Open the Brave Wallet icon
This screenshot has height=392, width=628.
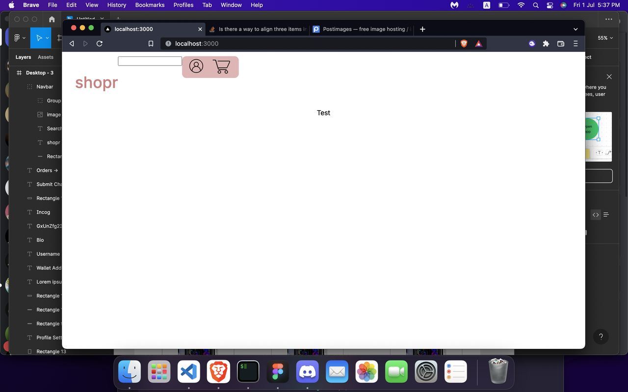pos(561,44)
